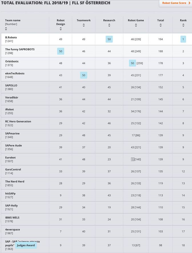Sort by Total column arrows
This screenshot has height=253, width=192.
tap(161, 25)
